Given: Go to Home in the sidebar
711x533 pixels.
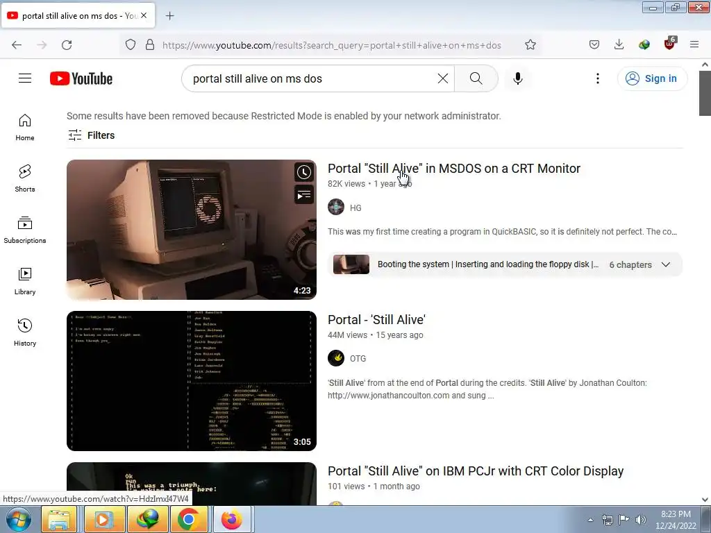Looking at the screenshot, I should 25,128.
